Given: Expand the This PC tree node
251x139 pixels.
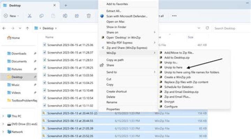Looking at the screenshot, I should (3, 116).
